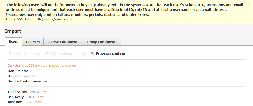Go to Course Enrollments tab
Screen dimensions: 253x106
[x=63, y=42]
